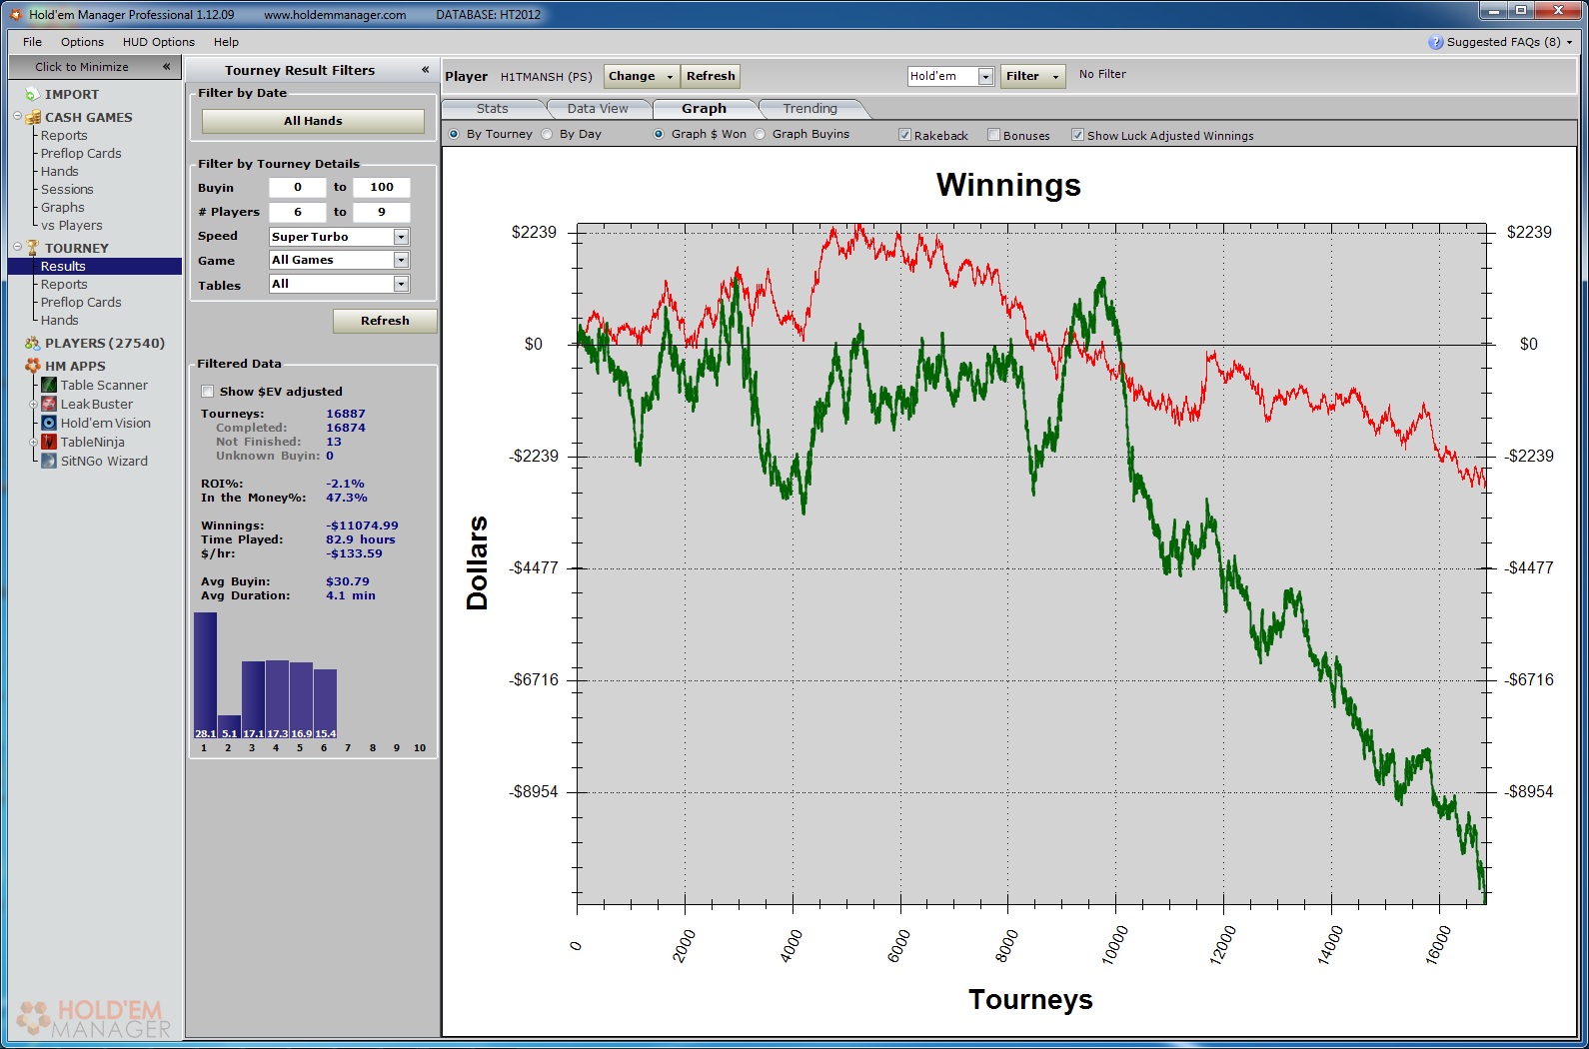Click Refresh in Tourney Details filter

tap(385, 321)
